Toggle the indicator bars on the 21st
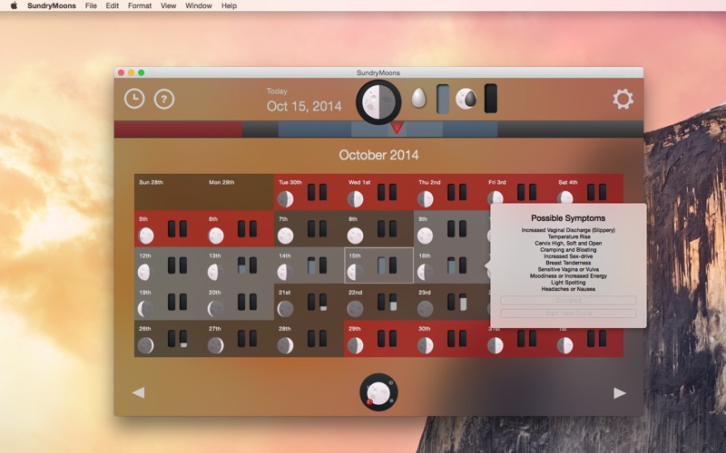 pyautogui.click(x=317, y=302)
